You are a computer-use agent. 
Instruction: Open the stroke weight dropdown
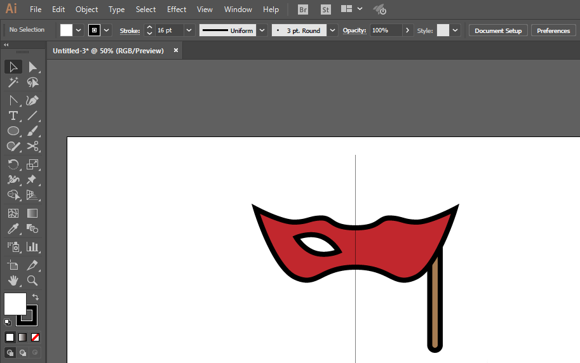189,30
